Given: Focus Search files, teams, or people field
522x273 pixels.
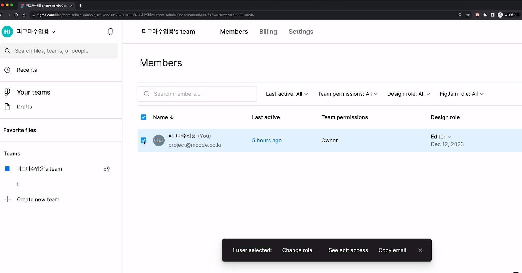Looking at the screenshot, I should 59,51.
